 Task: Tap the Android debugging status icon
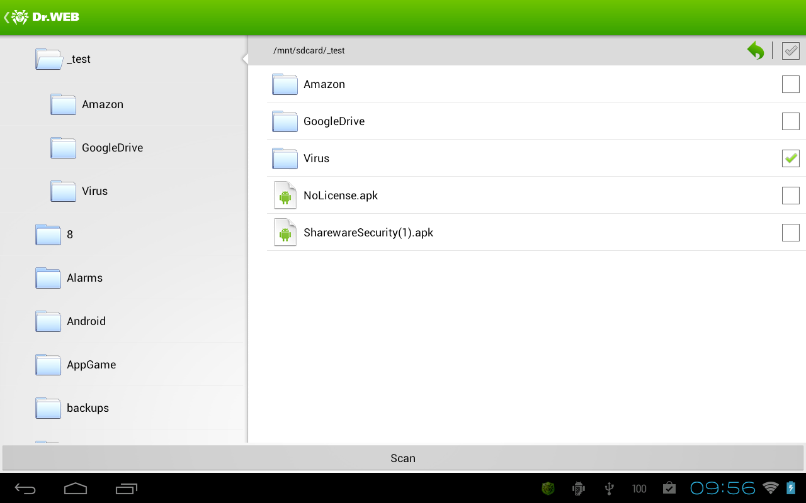tap(579, 488)
